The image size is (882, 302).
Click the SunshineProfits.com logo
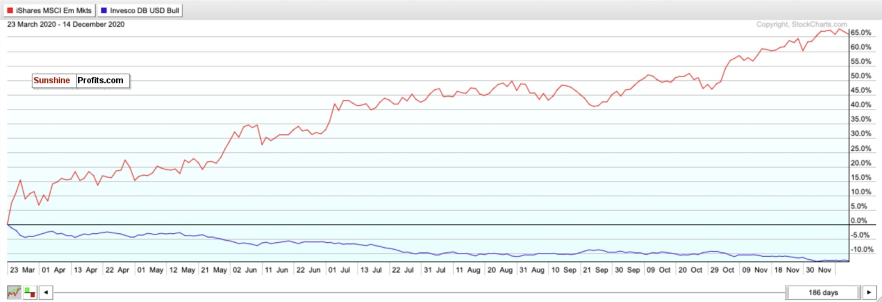pyautogui.click(x=81, y=81)
